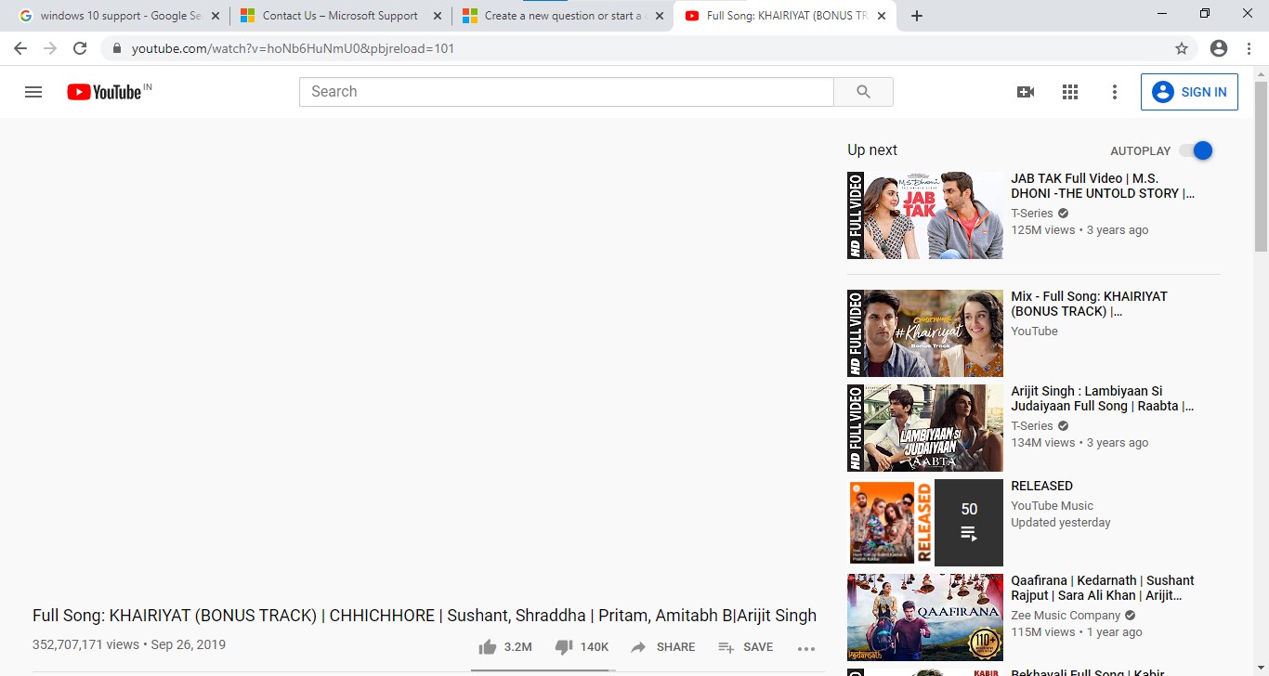1269x676 pixels.
Task: View site info via the padlock icon
Action: [116, 48]
